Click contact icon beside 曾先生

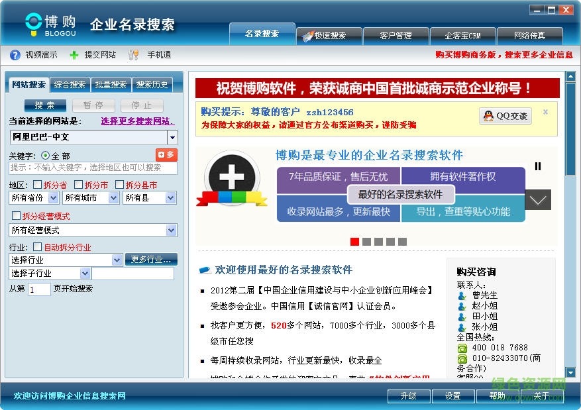pos(462,295)
